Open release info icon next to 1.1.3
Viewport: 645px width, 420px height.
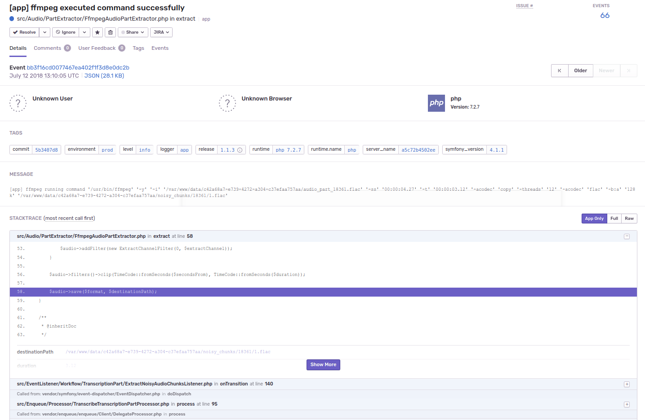240,150
